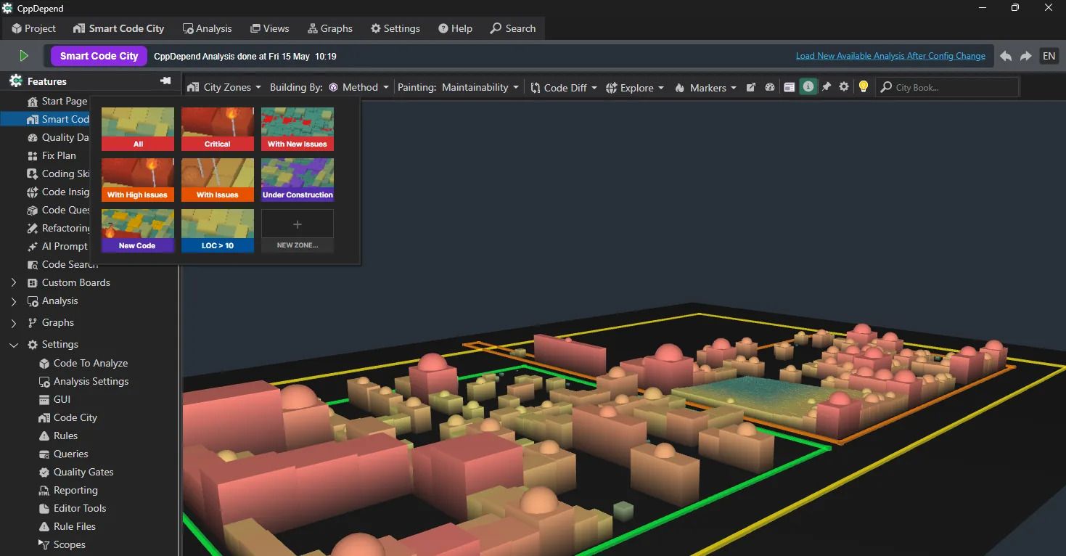Open the Views menu
The image size is (1066, 556).
(270, 28)
